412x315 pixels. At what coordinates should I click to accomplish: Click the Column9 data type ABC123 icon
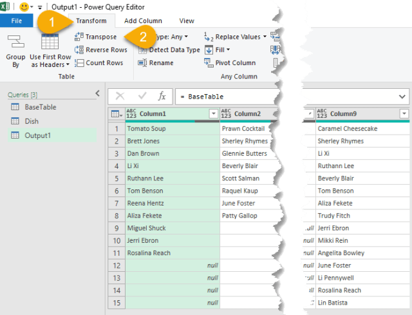pos(322,113)
